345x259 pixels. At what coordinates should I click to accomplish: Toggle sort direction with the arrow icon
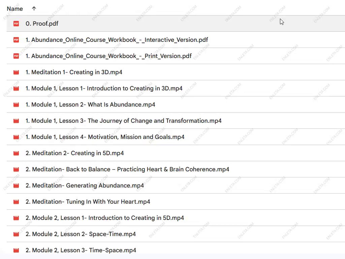click(x=34, y=9)
